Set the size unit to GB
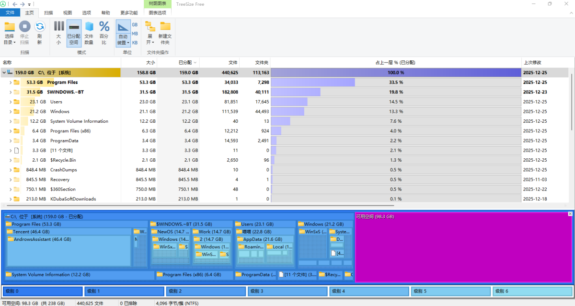The width and height of the screenshot is (575, 306). click(135, 24)
